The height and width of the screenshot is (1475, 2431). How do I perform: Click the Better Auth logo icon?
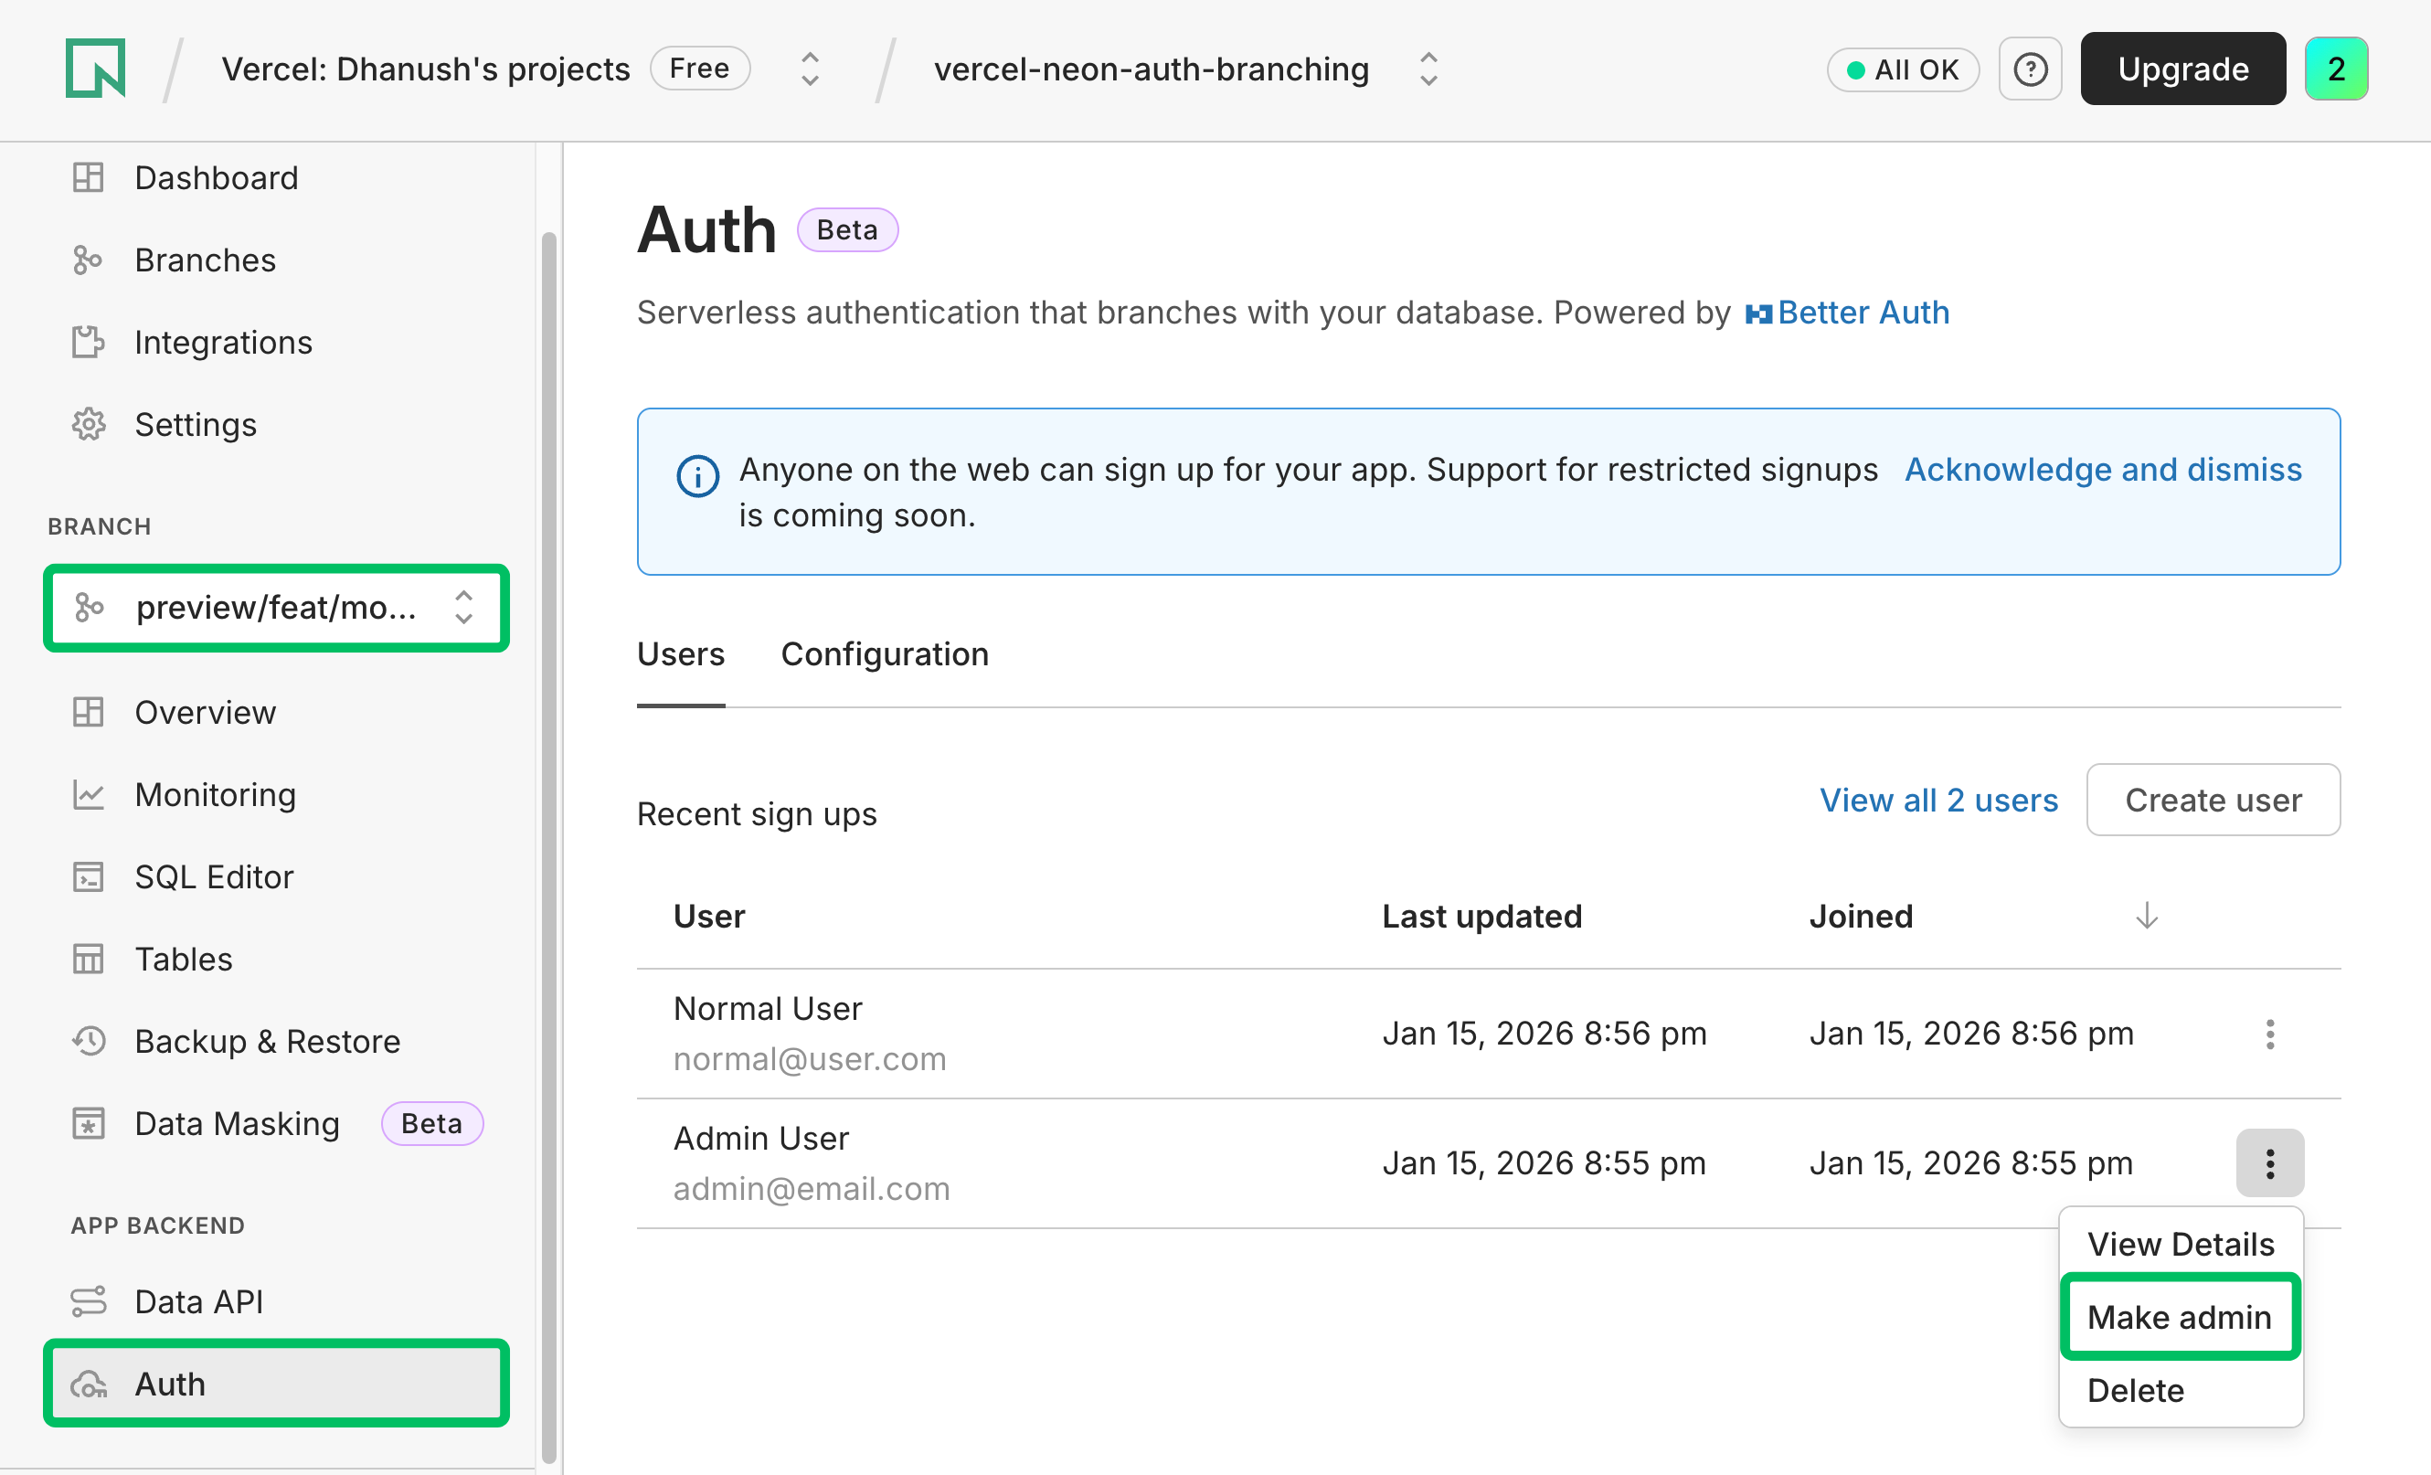point(1758,313)
